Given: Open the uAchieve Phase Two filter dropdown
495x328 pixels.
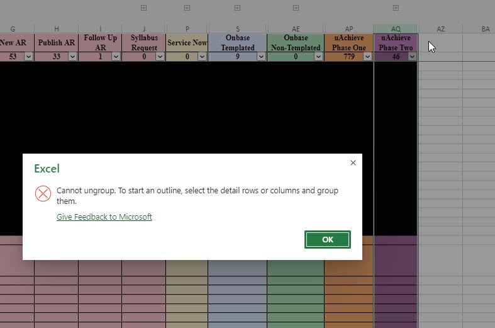Looking at the screenshot, I should click(412, 57).
